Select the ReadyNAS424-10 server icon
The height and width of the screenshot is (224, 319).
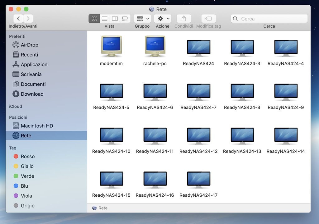point(111,136)
